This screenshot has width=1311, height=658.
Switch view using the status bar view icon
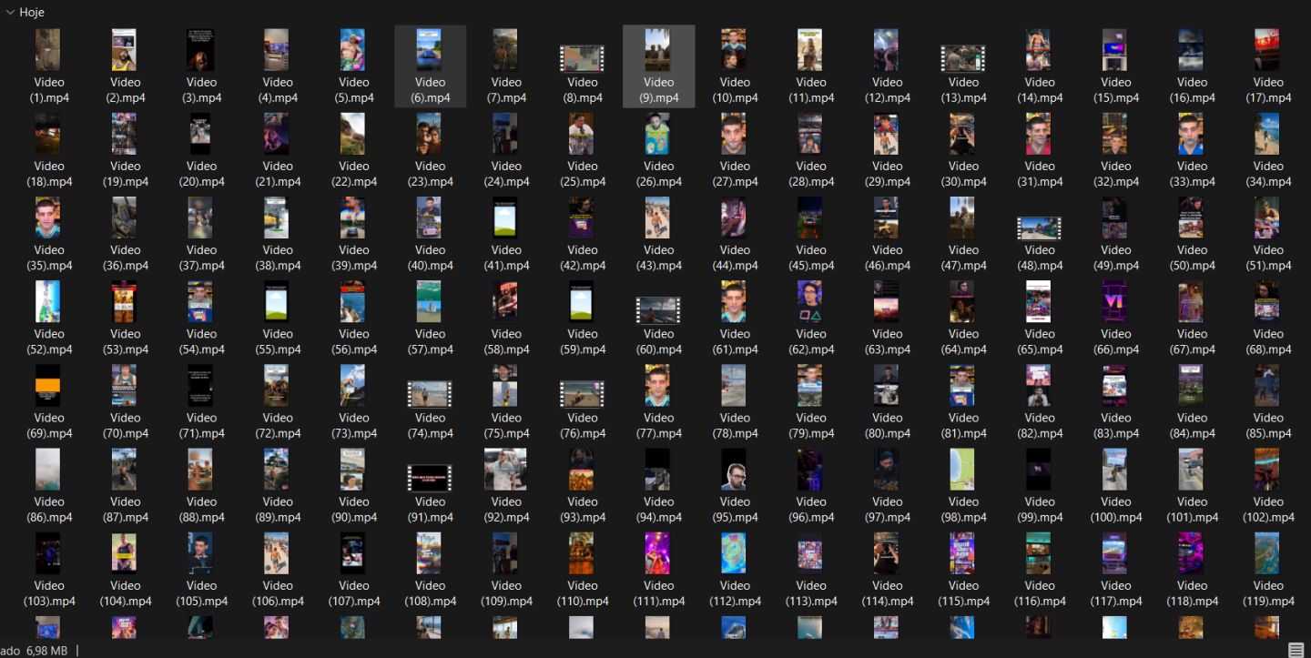coord(1296,650)
